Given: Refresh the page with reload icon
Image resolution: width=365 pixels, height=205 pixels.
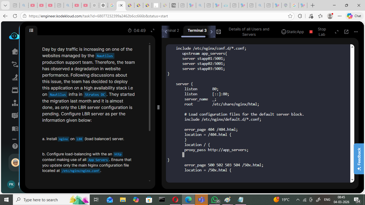Looking at the screenshot, I should (15, 16).
